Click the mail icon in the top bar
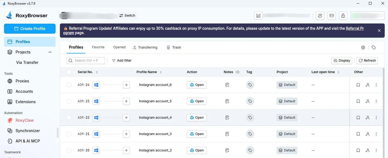The image size is (388, 158). click(331, 16)
